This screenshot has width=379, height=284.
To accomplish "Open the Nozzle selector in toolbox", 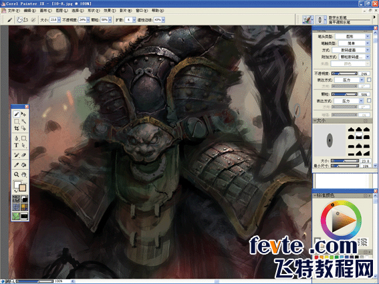I will click(24, 216).
